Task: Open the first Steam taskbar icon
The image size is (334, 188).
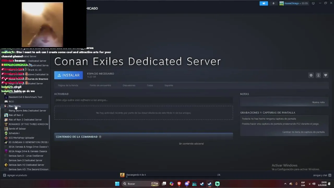Action: click(x=202, y=184)
